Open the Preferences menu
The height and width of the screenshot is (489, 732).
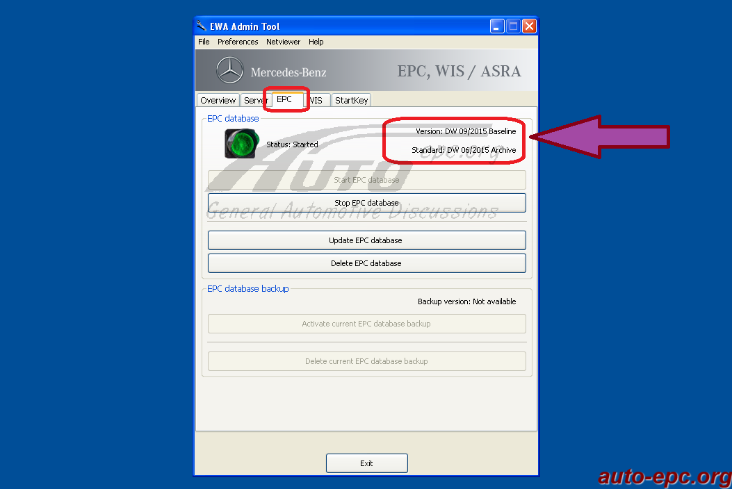[238, 42]
